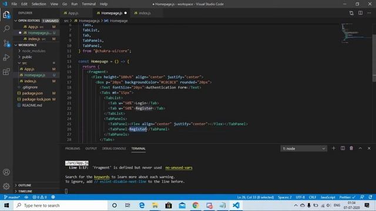This screenshot has height=211, width=376.
Task: Open the Run and Debug view
Action: click(6, 57)
